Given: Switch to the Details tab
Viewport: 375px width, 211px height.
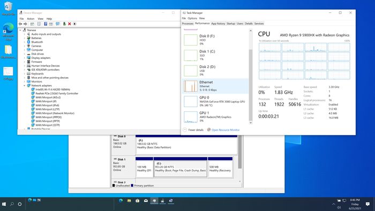Looking at the screenshot, I should [x=249, y=24].
